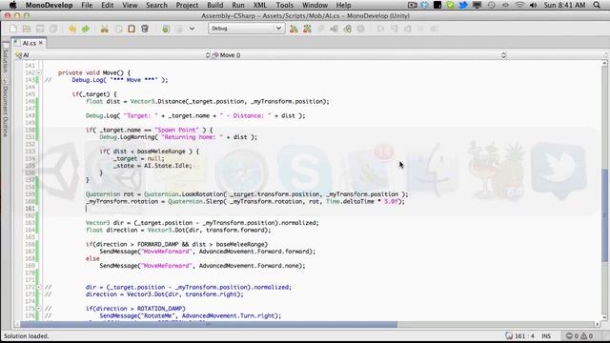Viewport: 610px width, 343px height.
Task: Open the File menu
Action: click(87, 5)
